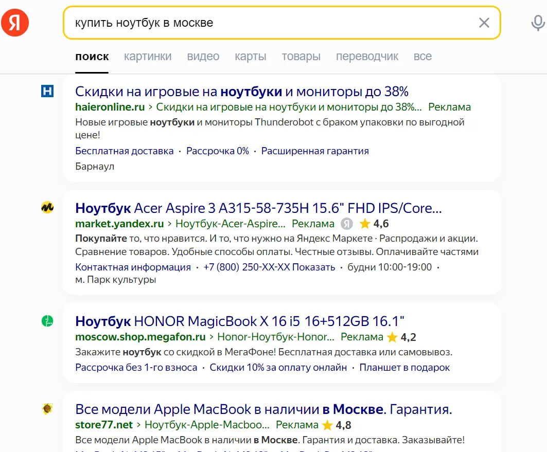The width and height of the screenshot is (547, 452).
Task: Click the star rating 4,8
Action: point(337,425)
